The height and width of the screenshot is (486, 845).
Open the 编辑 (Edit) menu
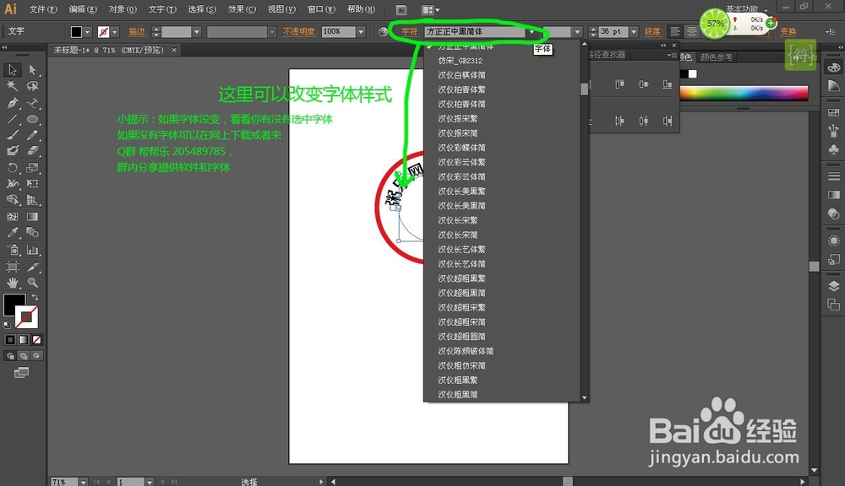coord(83,9)
